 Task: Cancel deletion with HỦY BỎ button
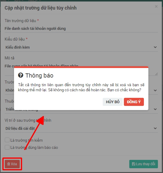click(113, 102)
